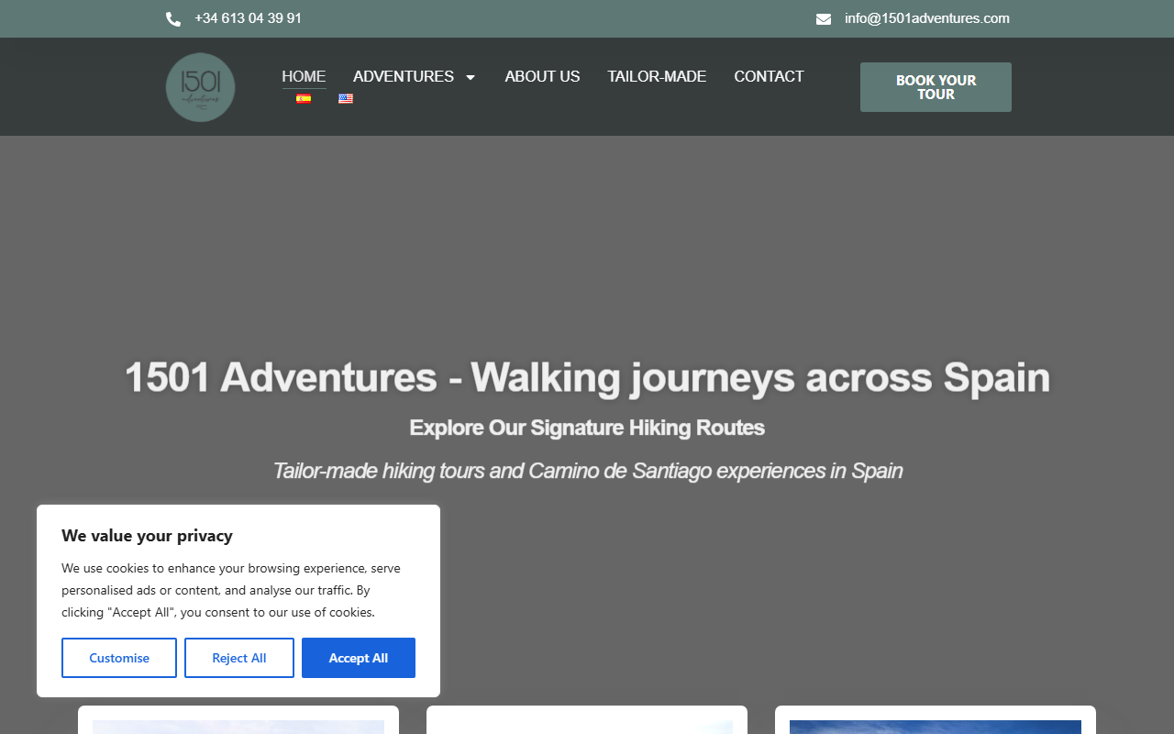The image size is (1174, 734).
Task: Reject all cookies
Action: pyautogui.click(x=239, y=658)
